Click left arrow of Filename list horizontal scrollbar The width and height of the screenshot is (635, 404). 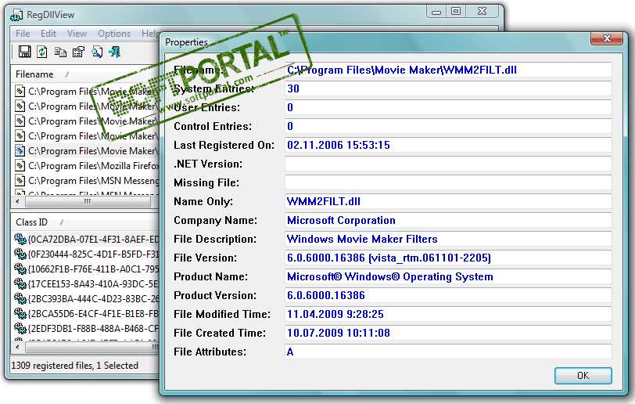point(17,201)
